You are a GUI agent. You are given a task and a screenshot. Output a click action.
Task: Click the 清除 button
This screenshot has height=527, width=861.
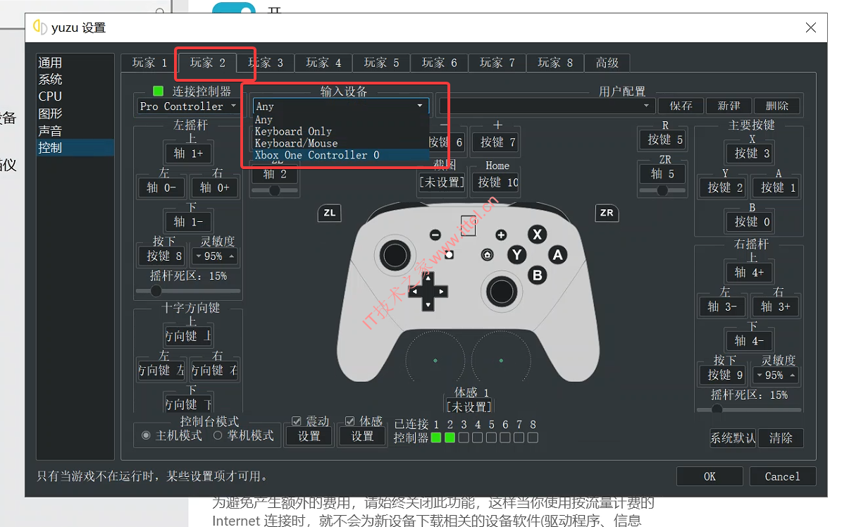click(x=781, y=438)
